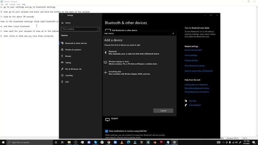This screenshot has height=145, width=258.
Task: Cancel the Add a device dialog
Action: tap(163, 111)
